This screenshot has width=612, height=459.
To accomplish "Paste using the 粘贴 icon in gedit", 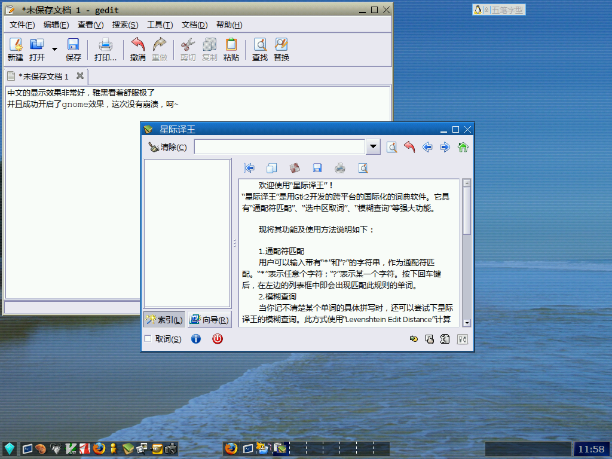I will (231, 49).
